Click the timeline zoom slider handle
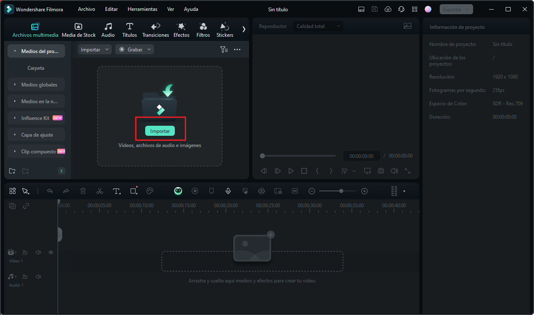534x315 pixels. 341,191
